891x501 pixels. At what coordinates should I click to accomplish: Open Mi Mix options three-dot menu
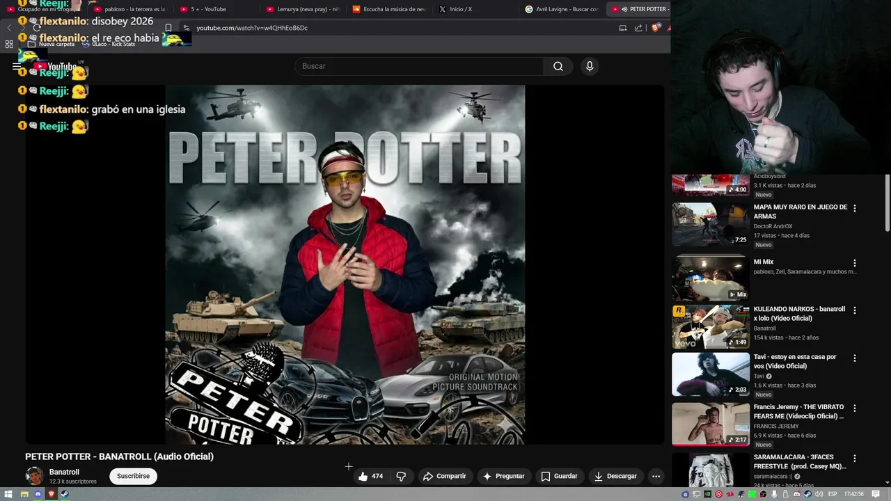coord(855,263)
